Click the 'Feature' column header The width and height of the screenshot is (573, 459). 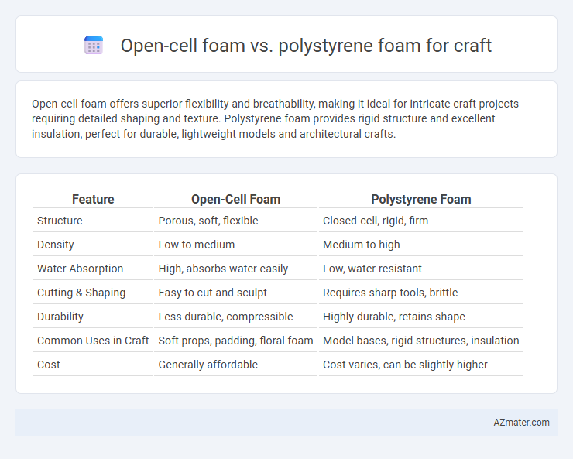93,200
